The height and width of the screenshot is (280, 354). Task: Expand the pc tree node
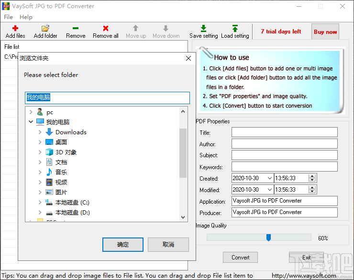pos(31,112)
